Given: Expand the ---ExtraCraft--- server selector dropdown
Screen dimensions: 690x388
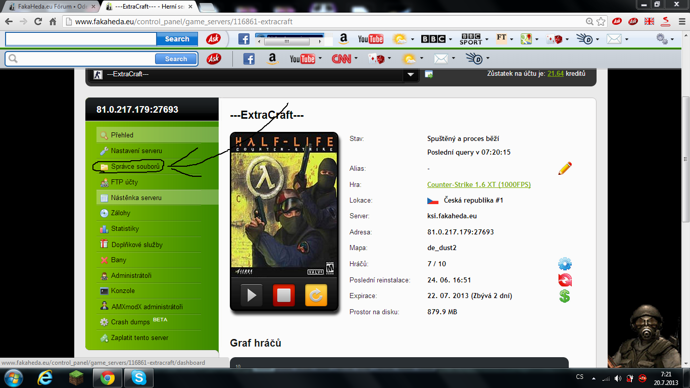Looking at the screenshot, I should pyautogui.click(x=410, y=75).
